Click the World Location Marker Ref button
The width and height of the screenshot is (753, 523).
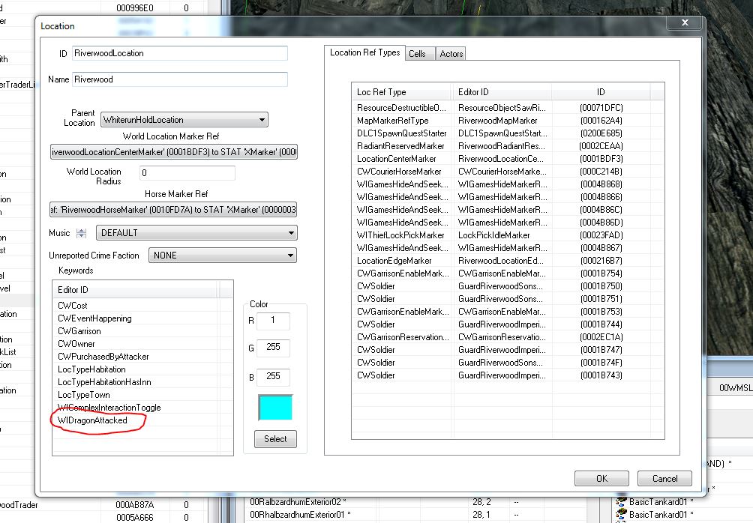click(174, 152)
